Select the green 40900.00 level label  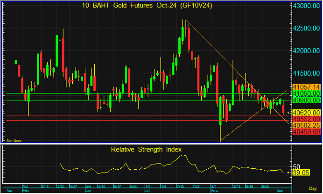305,100
